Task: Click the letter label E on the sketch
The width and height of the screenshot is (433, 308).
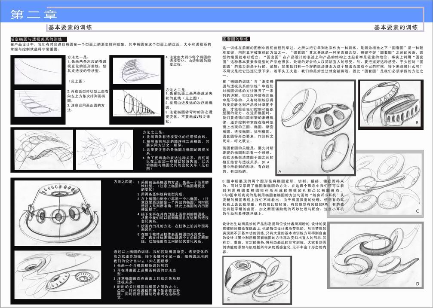Action: (228, 299)
